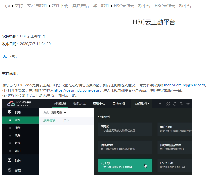Open the 酒店管理 component card
Image resolution: width=224 pixels, height=178 pixels.
(x=125, y=147)
